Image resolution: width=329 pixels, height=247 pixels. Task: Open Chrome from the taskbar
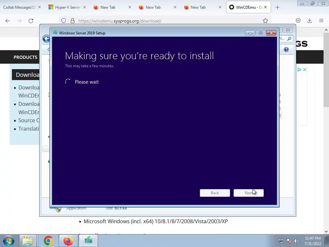point(49,241)
